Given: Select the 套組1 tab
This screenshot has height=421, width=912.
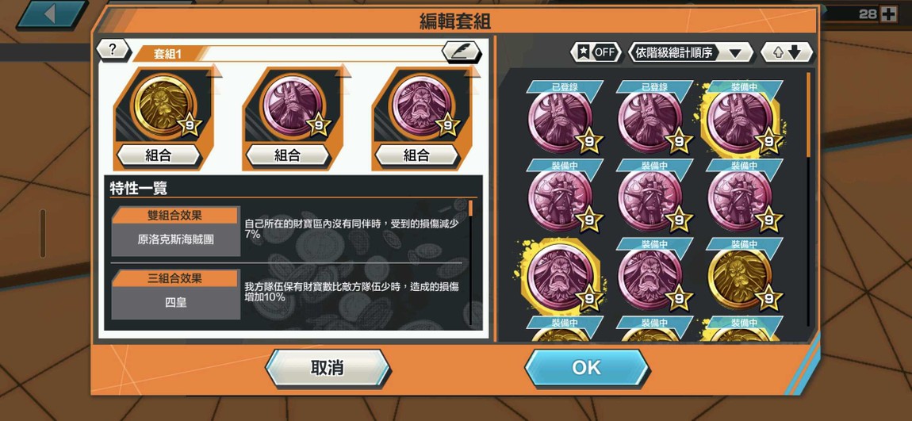Looking at the screenshot, I should (167, 54).
